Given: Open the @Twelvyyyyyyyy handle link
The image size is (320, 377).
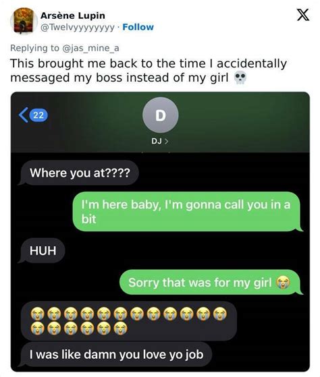Looking at the screenshot, I should click(x=77, y=28).
